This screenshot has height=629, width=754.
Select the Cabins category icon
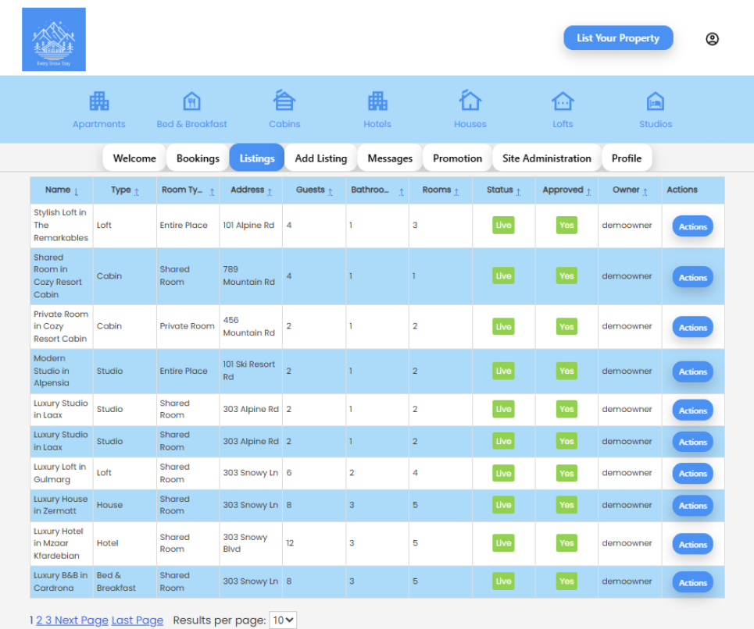284,101
